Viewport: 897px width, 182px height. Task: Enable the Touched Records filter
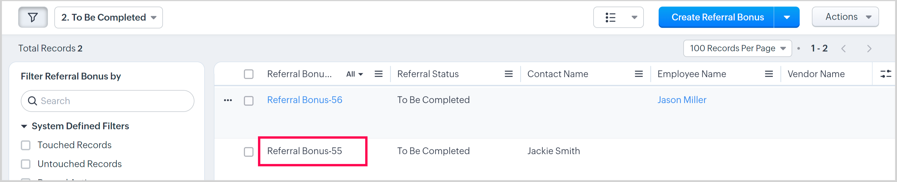[26, 145]
